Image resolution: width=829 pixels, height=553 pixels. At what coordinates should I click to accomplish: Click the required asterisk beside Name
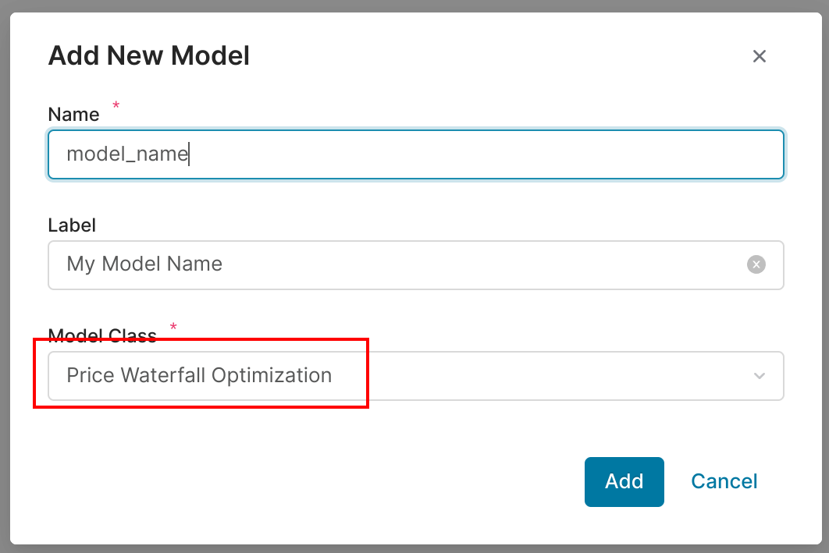[116, 105]
